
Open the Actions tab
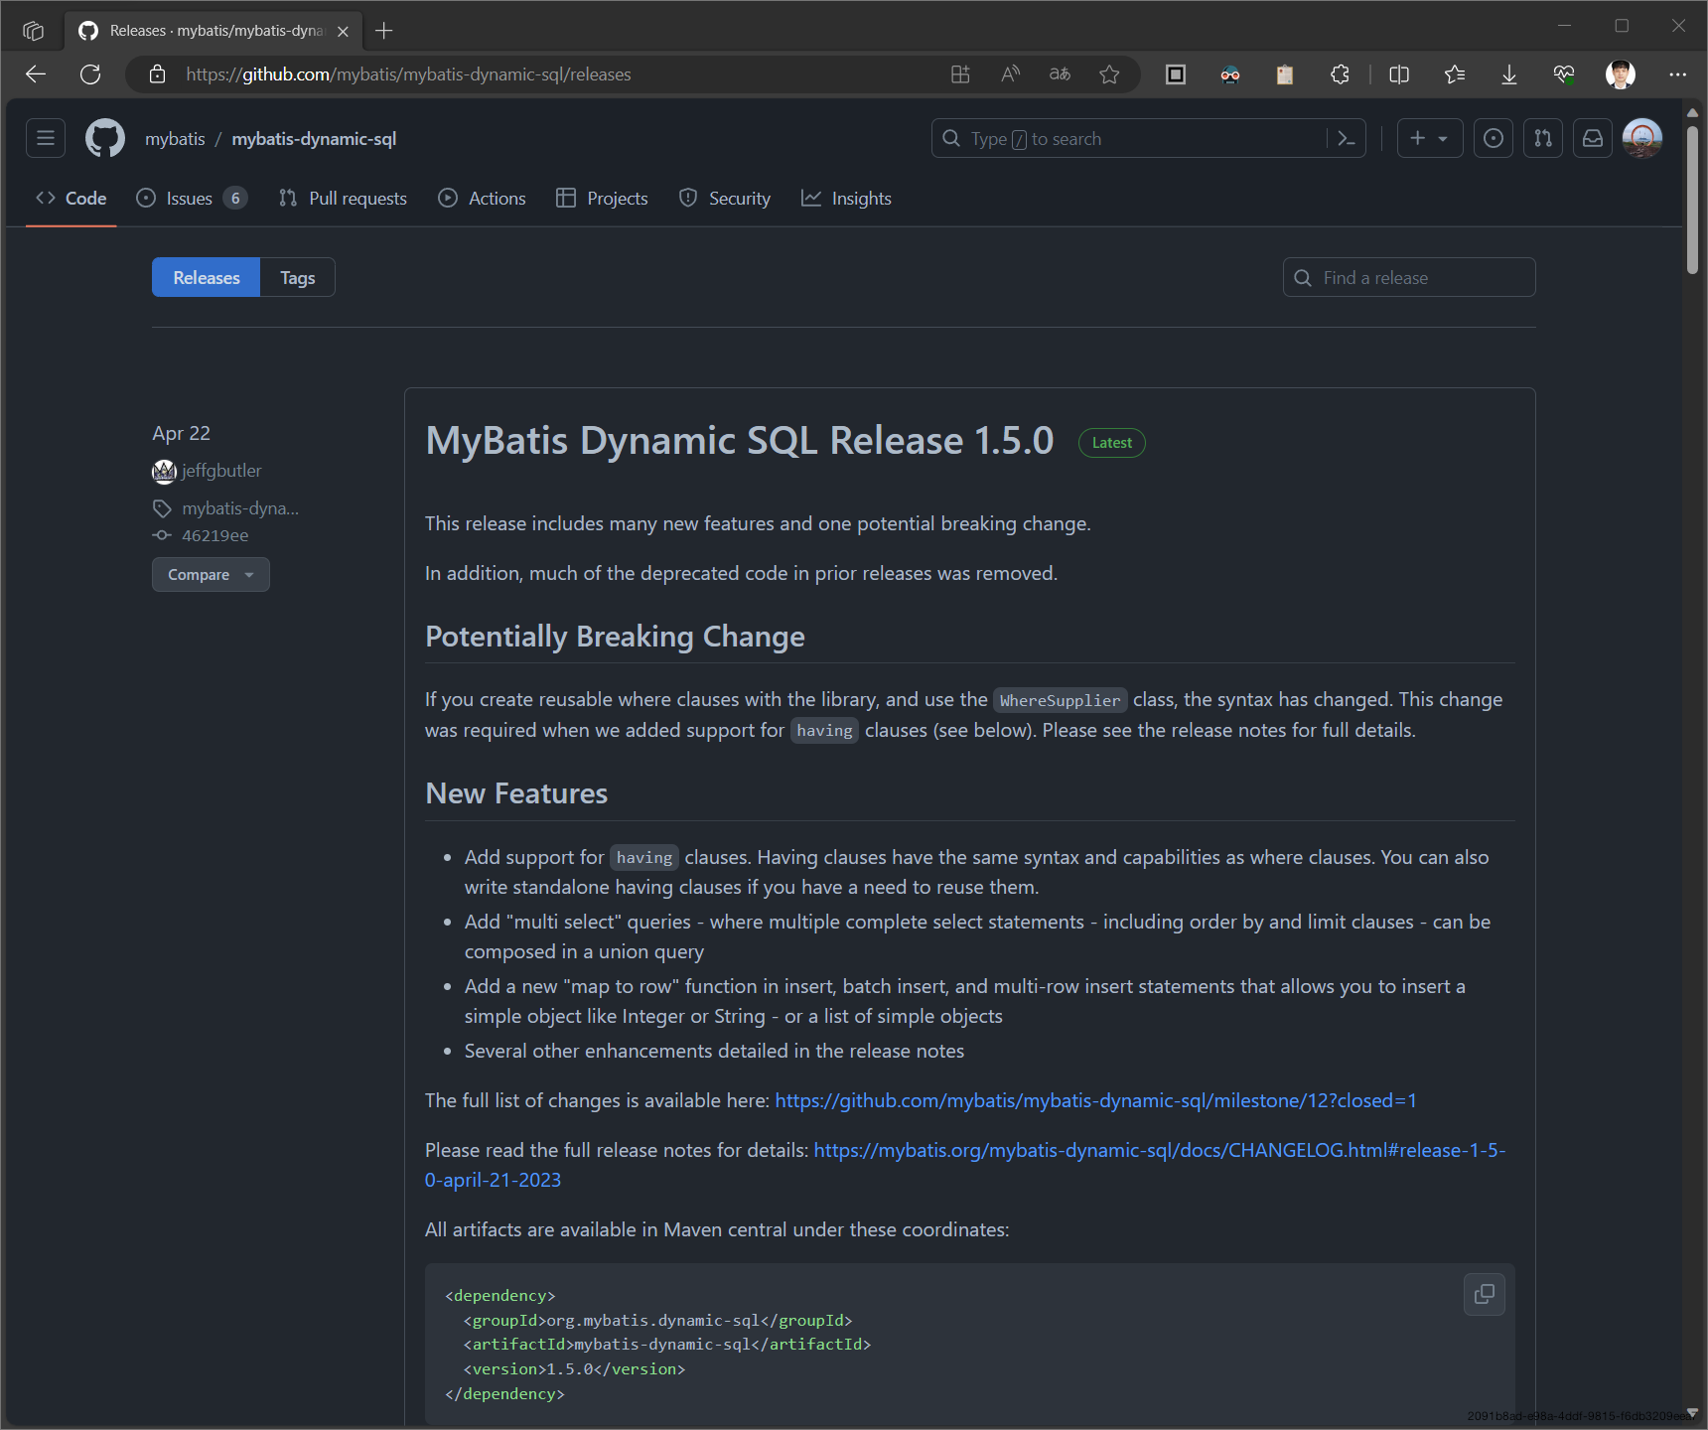(483, 199)
